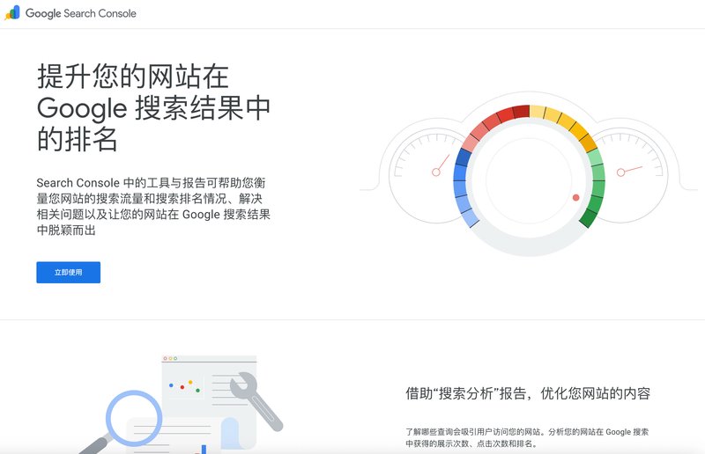Click the blue magnifying glass lens
This screenshot has width=705, height=454.
tap(134, 418)
